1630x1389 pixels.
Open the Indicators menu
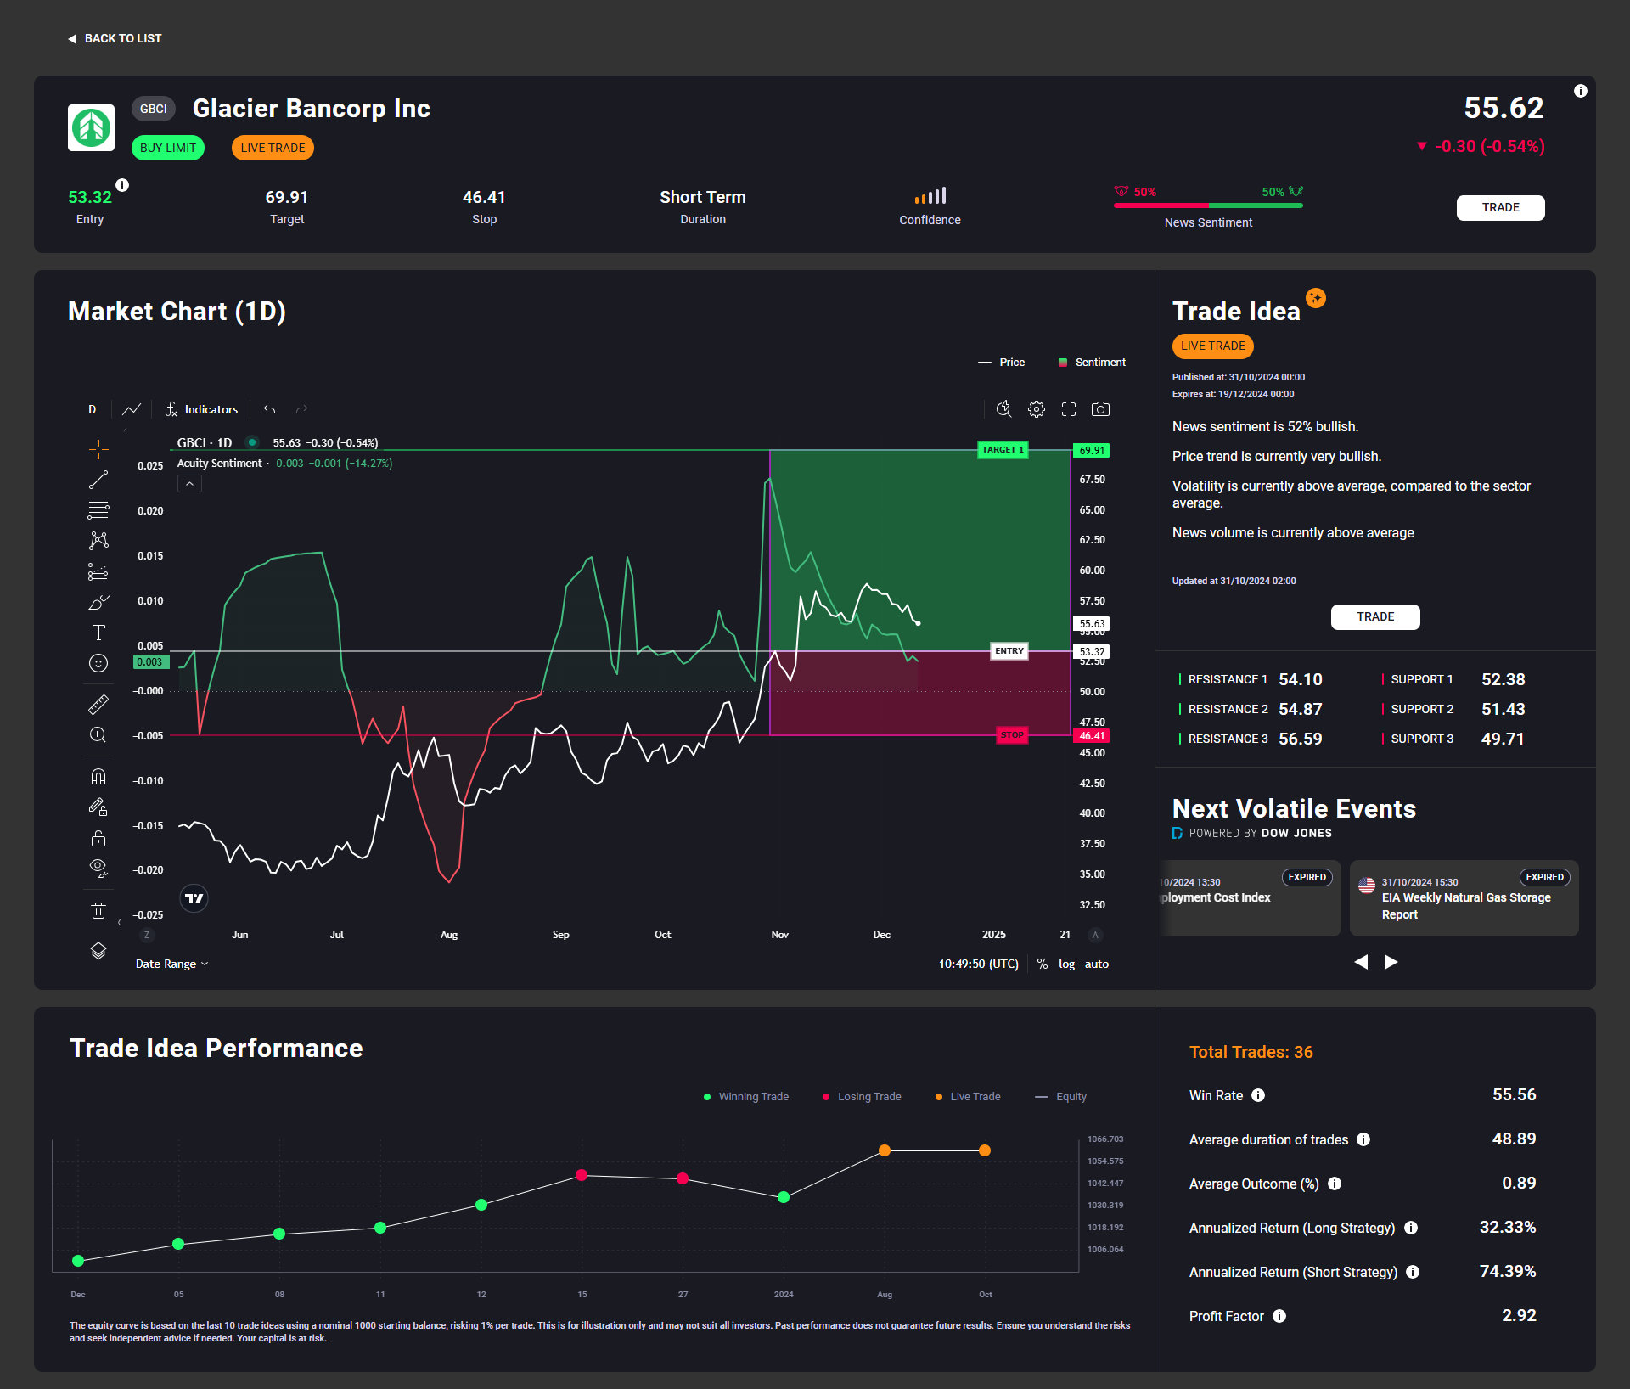point(202,409)
